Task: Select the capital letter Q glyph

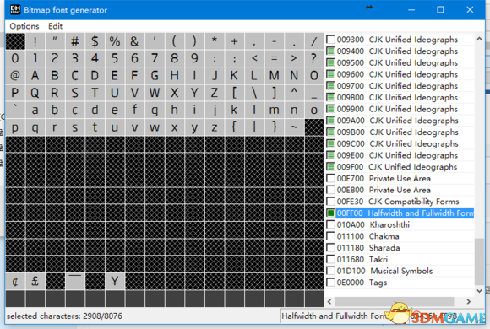Action: coord(35,93)
